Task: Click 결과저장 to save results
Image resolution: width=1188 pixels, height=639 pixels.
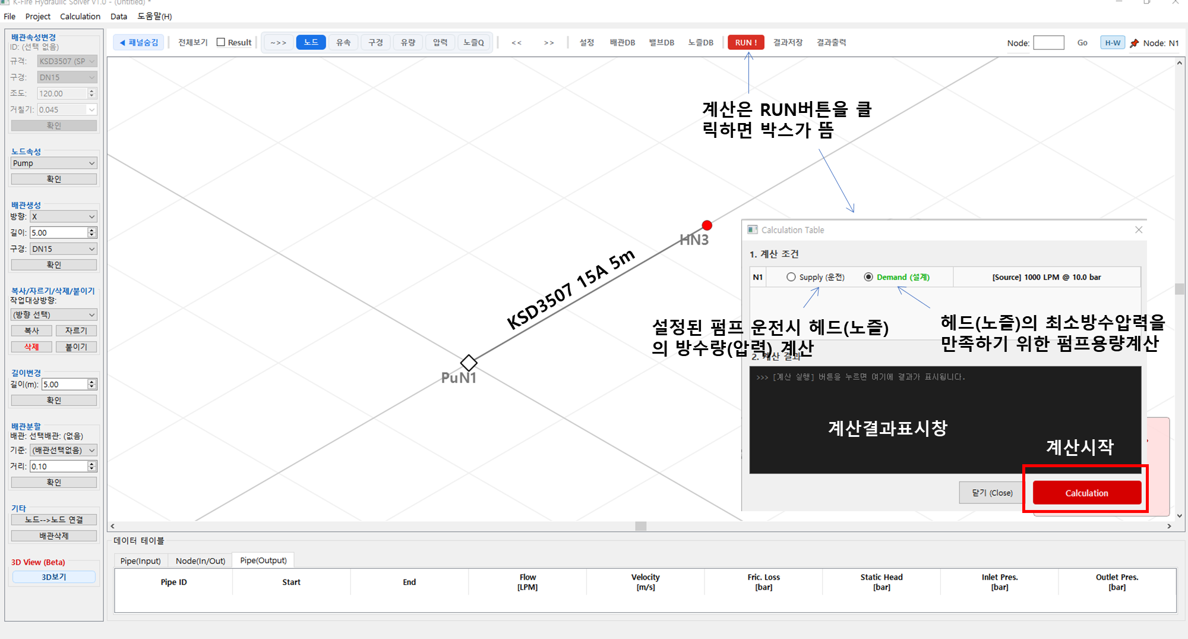Action: coord(788,43)
